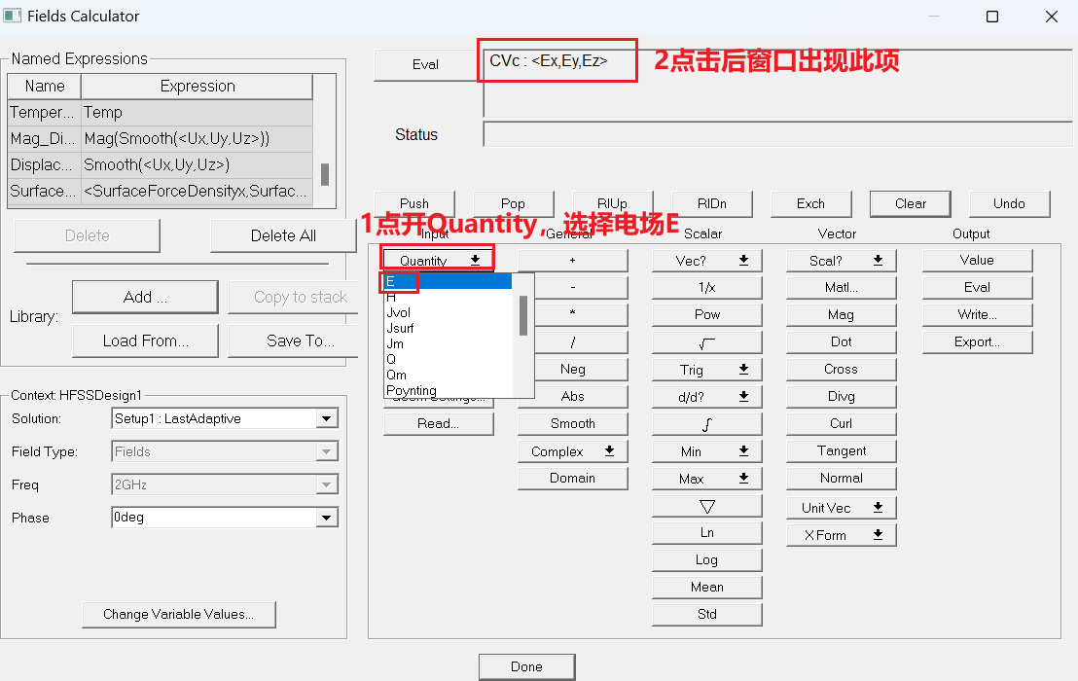Click the Push stack button
Viewport: 1078px width, 681px height.
click(414, 204)
